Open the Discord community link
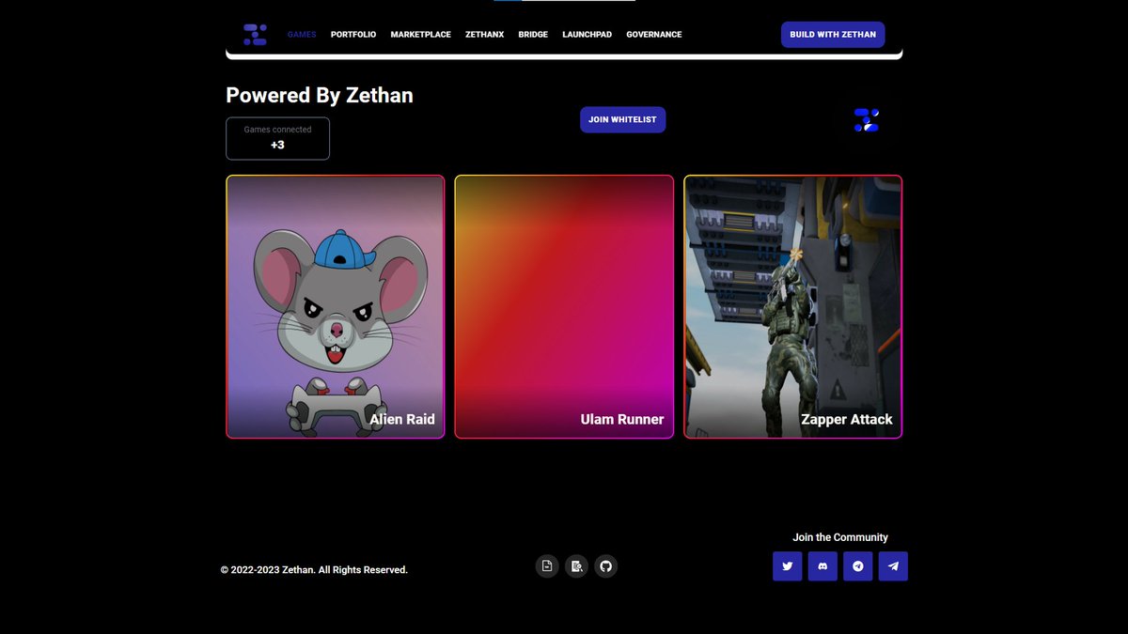 pos(822,566)
